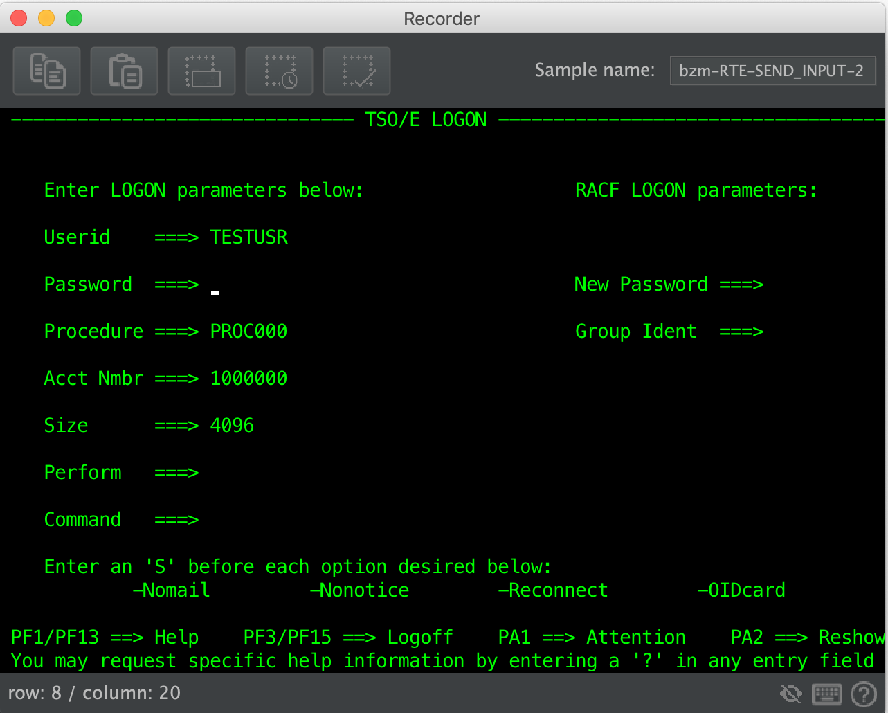The width and height of the screenshot is (888, 713).
Task: Click the wait-for-text clock selection icon
Action: point(280,71)
